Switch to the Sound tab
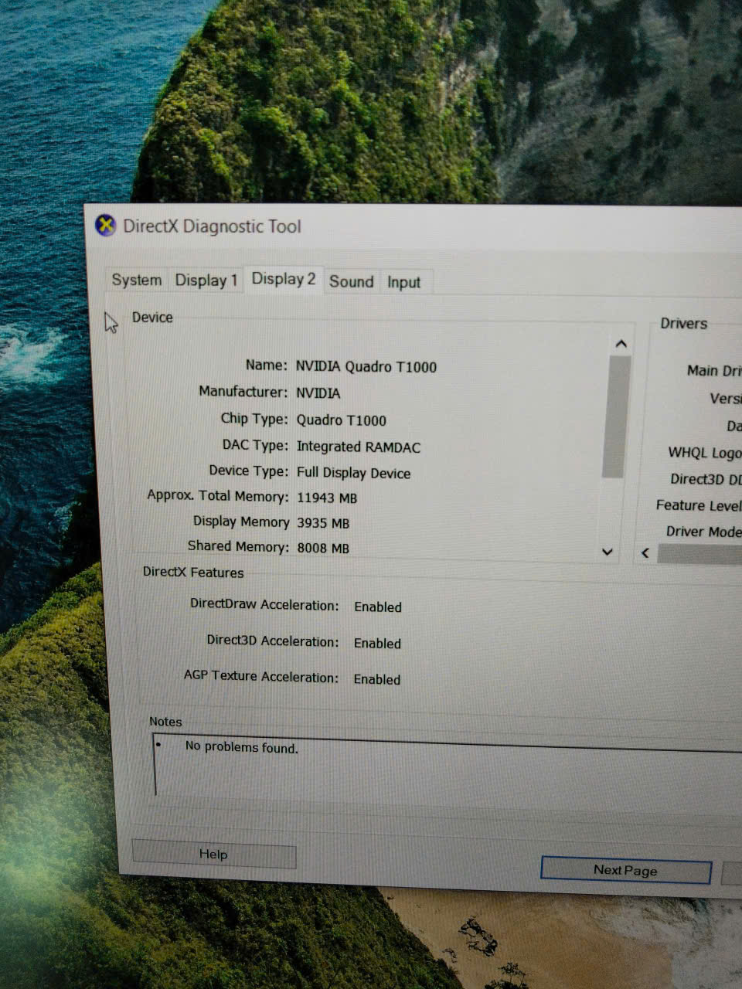The height and width of the screenshot is (989, 742). click(x=352, y=281)
